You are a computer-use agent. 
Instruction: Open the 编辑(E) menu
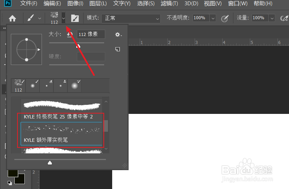[52, 3]
